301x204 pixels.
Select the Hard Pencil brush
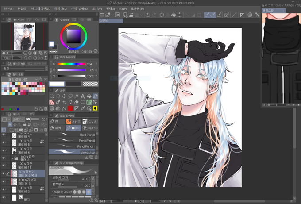[72, 135]
